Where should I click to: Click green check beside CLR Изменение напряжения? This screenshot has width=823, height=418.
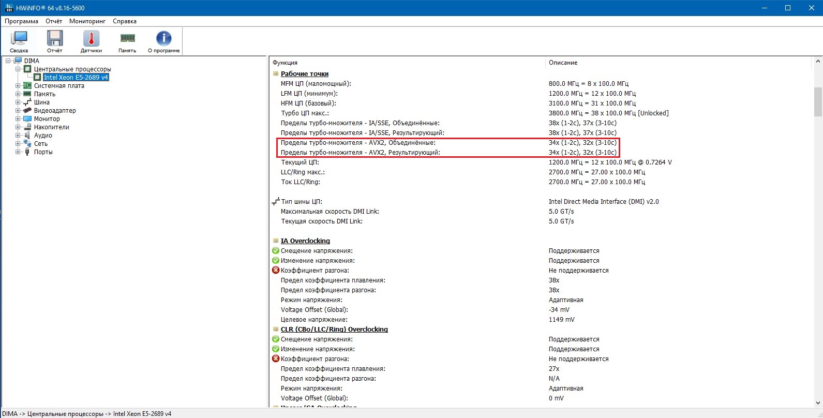pos(276,349)
